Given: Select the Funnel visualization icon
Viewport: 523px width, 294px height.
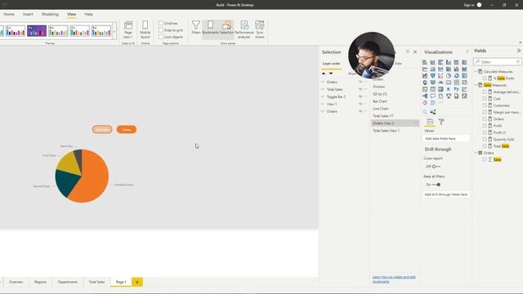Looking at the screenshot, I should 432,76.
